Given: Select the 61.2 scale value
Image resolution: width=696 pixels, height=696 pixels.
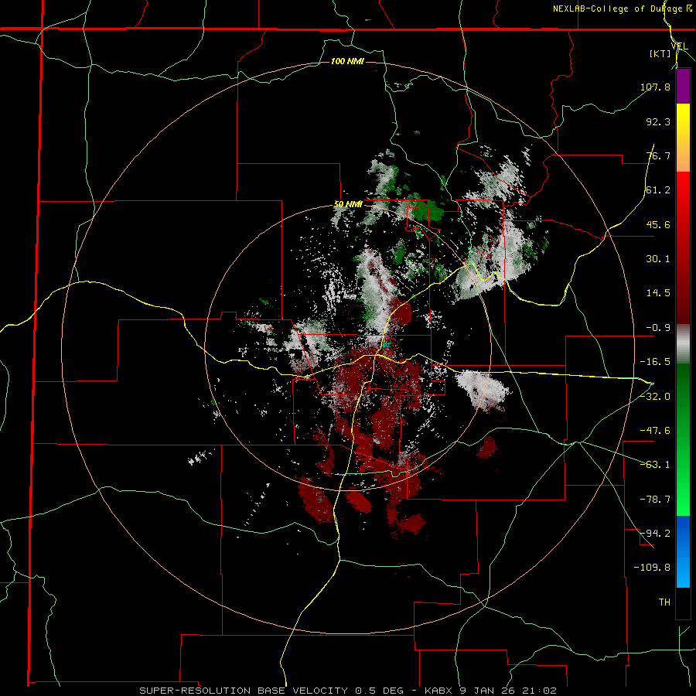Looking at the screenshot, I should [x=658, y=190].
